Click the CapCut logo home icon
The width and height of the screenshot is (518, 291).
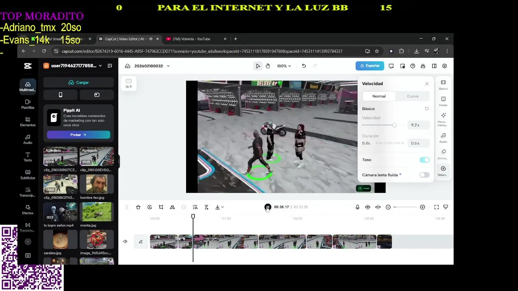coord(28,66)
